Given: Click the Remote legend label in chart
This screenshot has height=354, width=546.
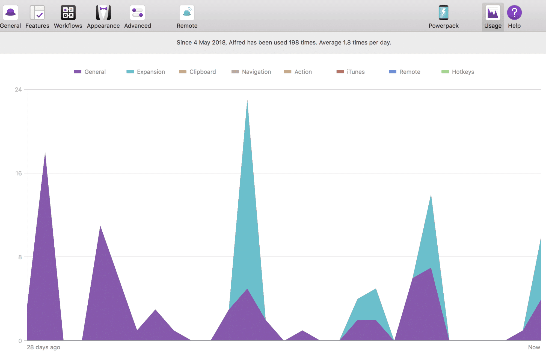Looking at the screenshot, I should pos(410,72).
